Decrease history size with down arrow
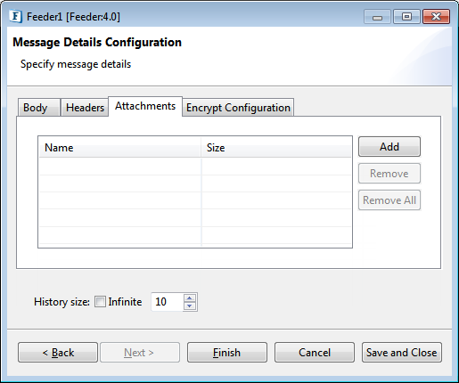459x383 pixels. click(190, 306)
